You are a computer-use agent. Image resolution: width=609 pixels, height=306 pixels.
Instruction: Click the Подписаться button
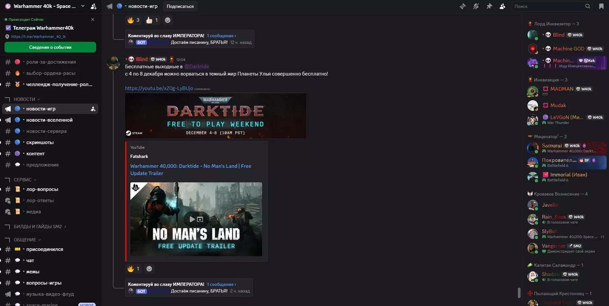click(180, 6)
